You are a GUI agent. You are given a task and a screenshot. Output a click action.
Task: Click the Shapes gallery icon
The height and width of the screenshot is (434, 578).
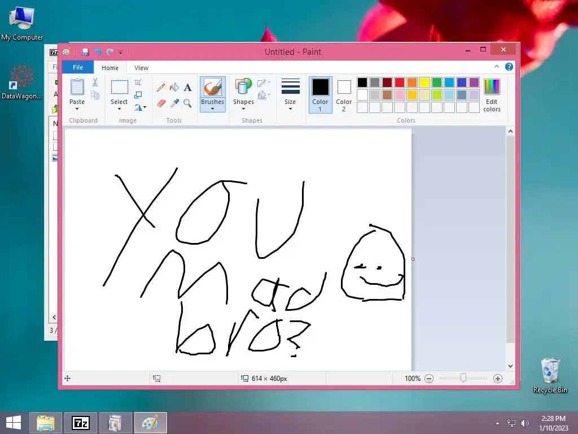tap(243, 87)
